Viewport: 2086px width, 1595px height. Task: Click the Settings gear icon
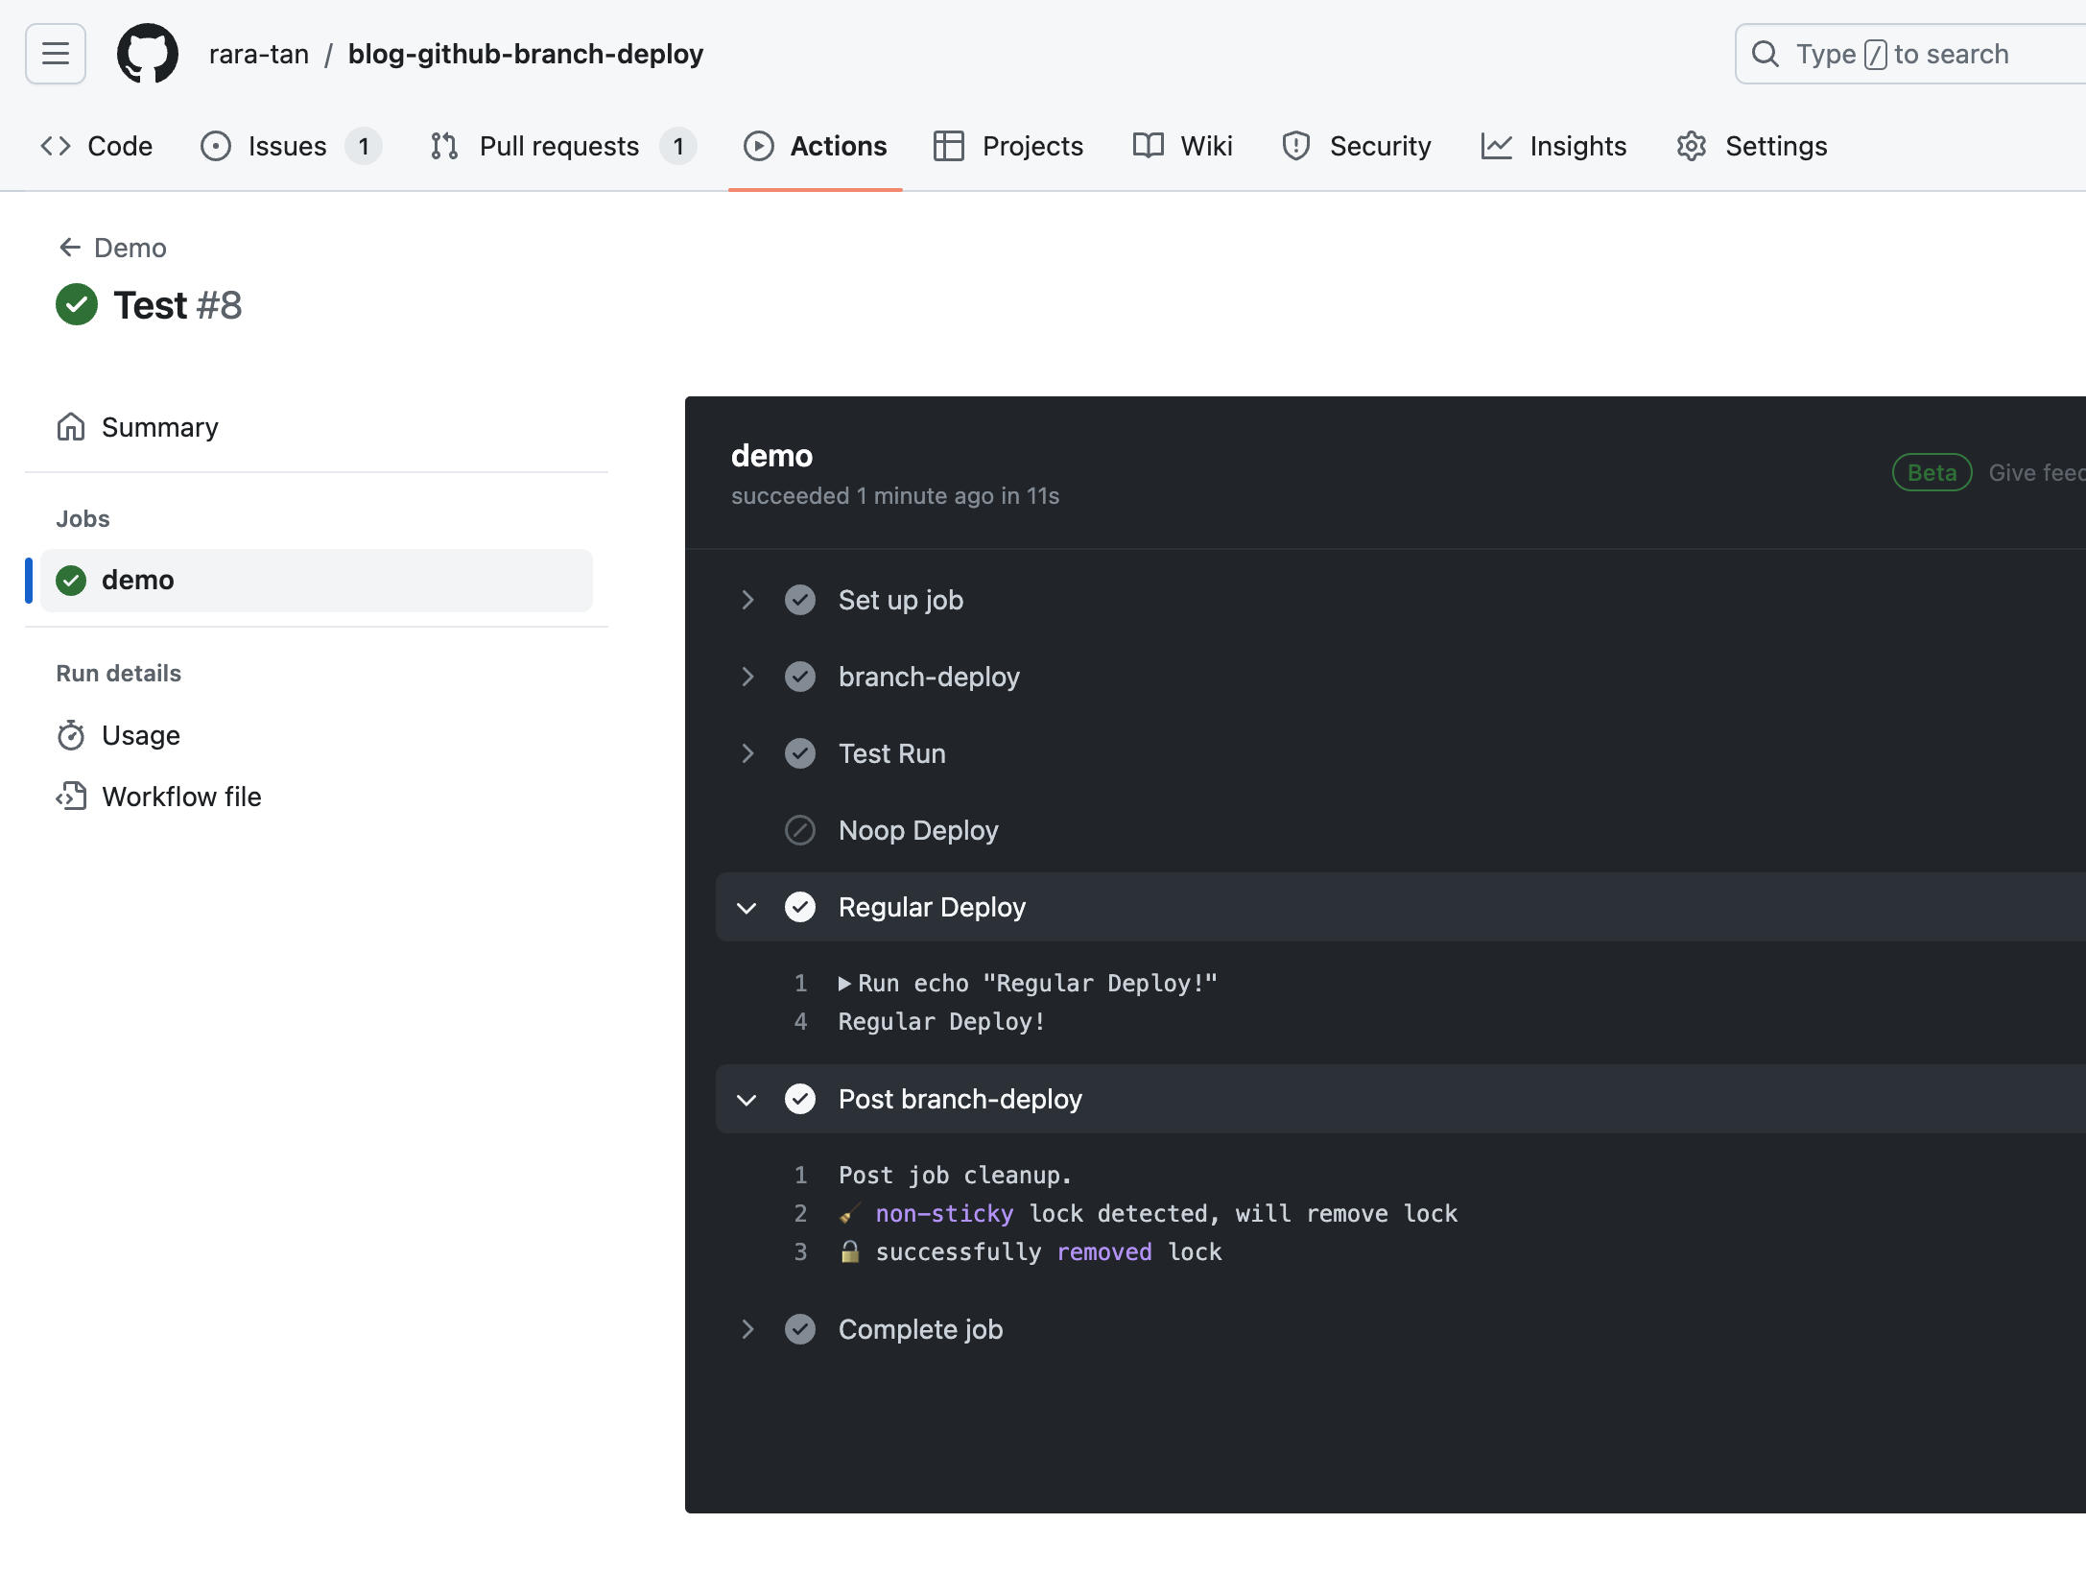(1692, 146)
